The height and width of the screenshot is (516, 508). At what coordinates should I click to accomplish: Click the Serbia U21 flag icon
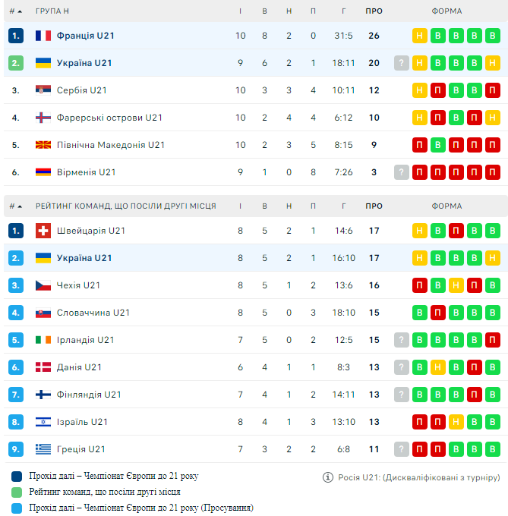43,90
